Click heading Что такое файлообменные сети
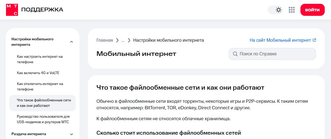331x139 pixels. pos(180,87)
